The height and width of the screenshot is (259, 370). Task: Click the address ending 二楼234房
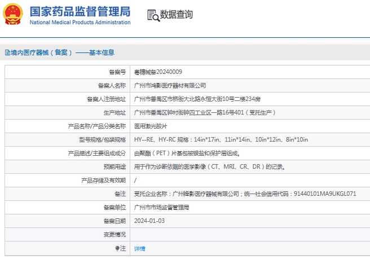(197, 99)
